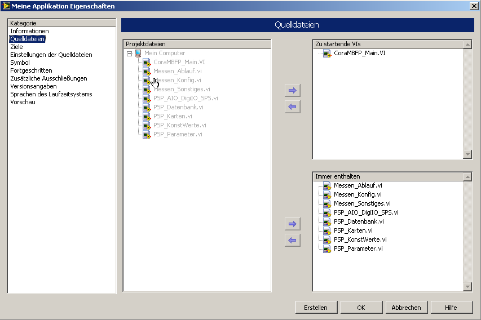Click the VI icon beside PSP_Datenbank.vi in Projektdateien
Screen dimensions: 481x320
[147, 108]
